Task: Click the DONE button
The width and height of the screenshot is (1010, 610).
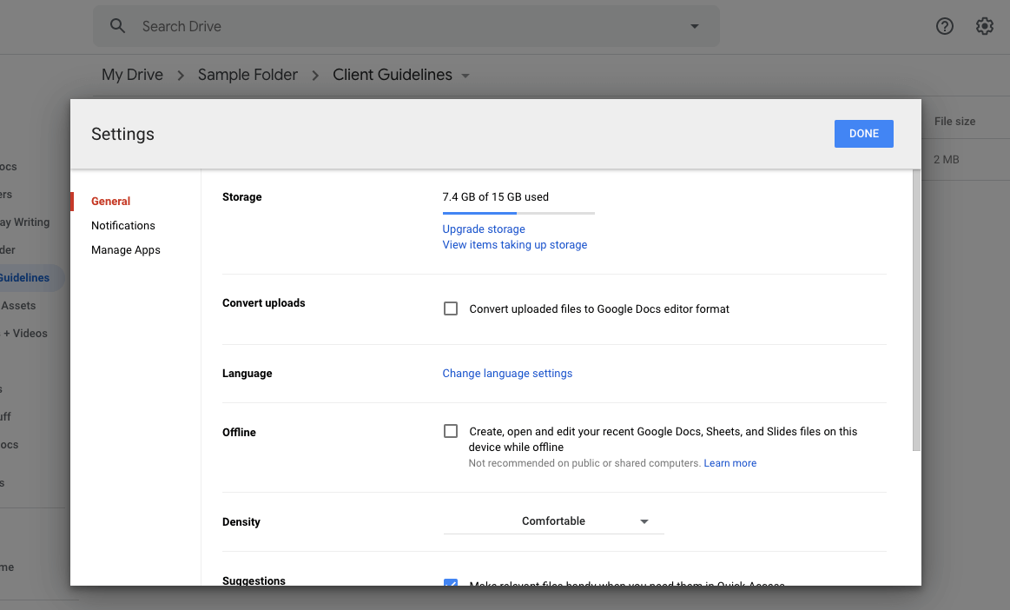Action: click(864, 134)
